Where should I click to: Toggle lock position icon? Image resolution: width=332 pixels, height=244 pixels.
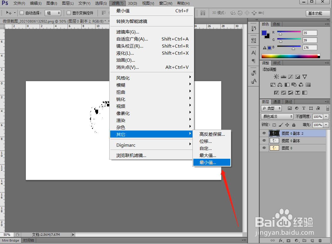[x=287, y=125]
